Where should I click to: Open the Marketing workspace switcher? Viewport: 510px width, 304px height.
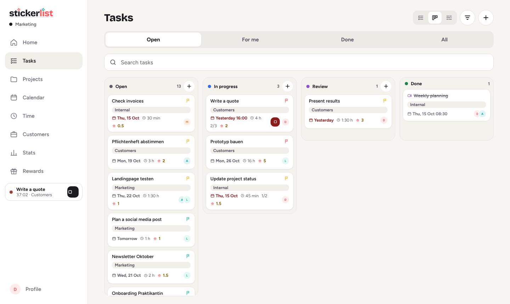point(23,24)
